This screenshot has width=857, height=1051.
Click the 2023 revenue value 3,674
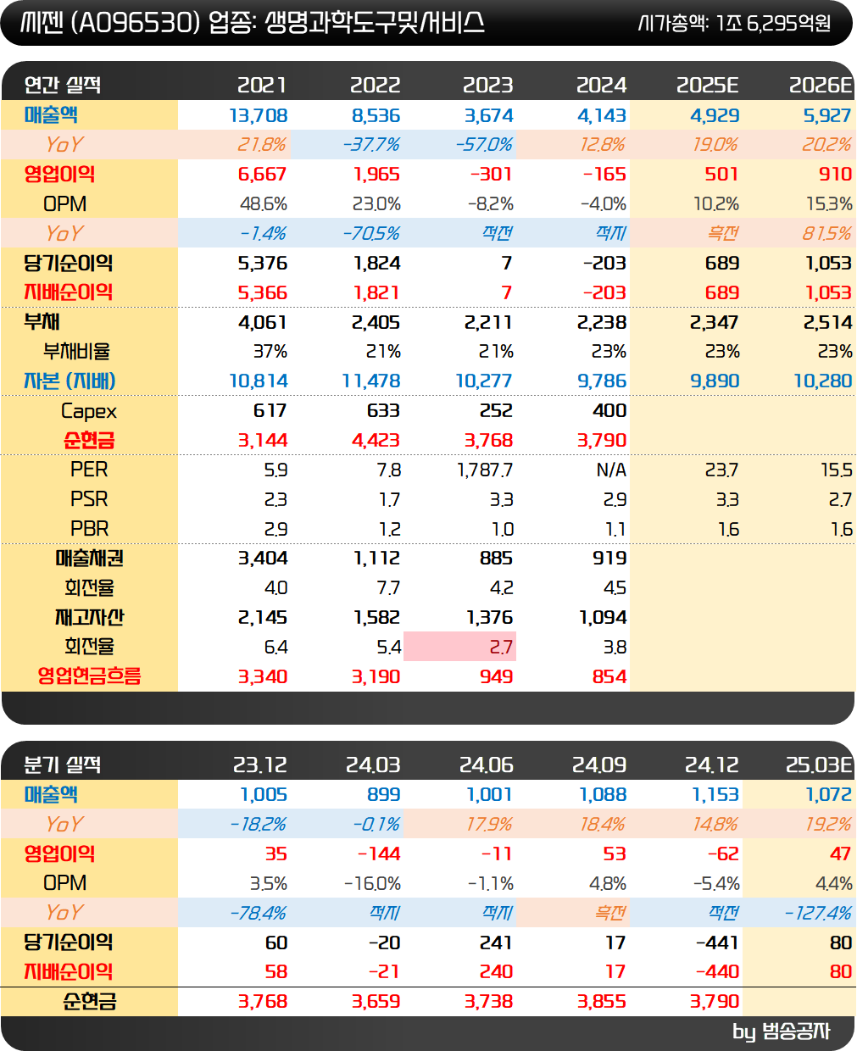pos(489,115)
